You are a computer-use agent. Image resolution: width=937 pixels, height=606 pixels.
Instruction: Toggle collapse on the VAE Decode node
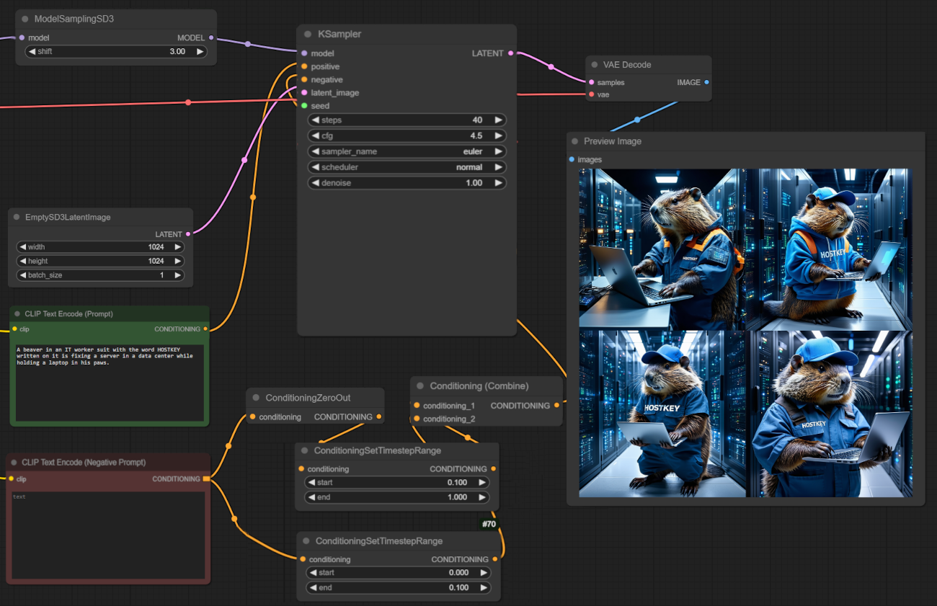(x=595, y=65)
